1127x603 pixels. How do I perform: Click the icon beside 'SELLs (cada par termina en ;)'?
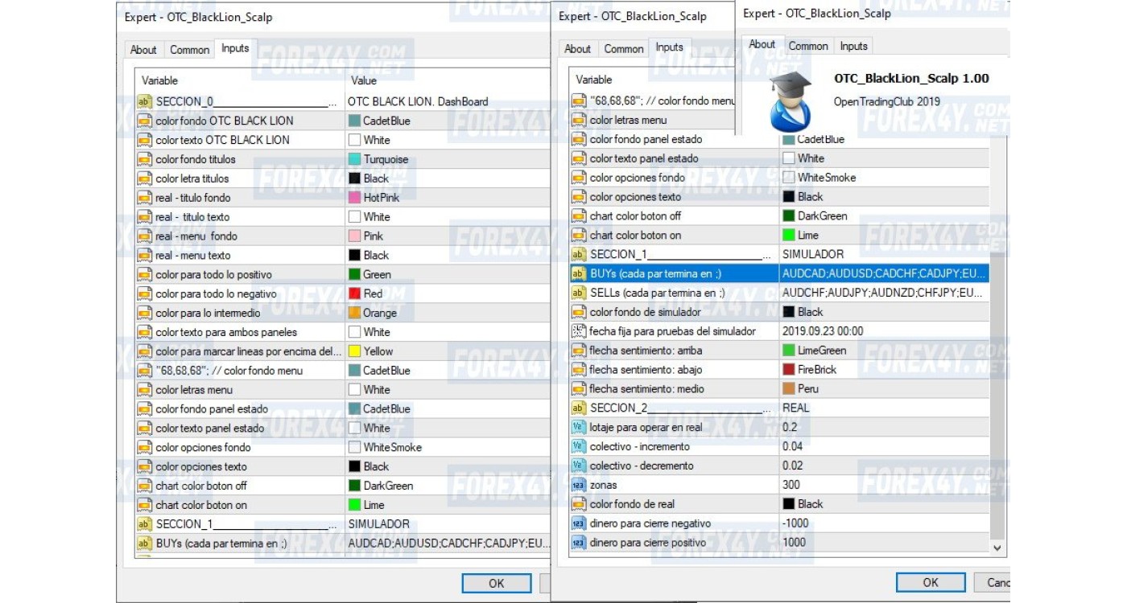(x=579, y=293)
